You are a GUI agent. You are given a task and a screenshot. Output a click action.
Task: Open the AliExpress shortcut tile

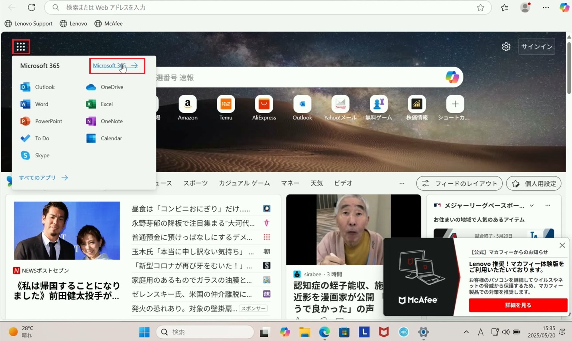click(x=264, y=108)
